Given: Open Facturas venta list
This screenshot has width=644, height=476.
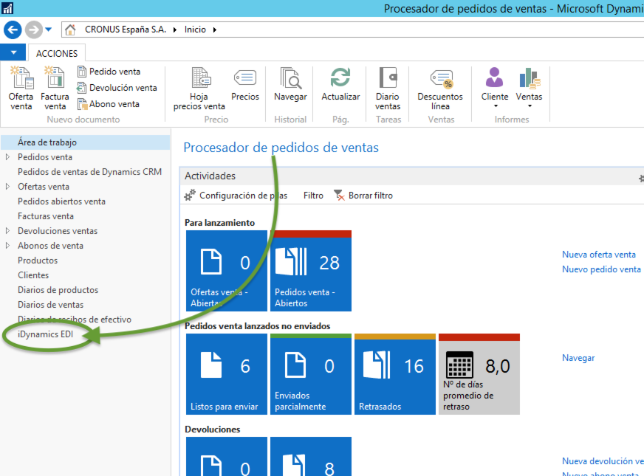Looking at the screenshot, I should pyautogui.click(x=46, y=216).
